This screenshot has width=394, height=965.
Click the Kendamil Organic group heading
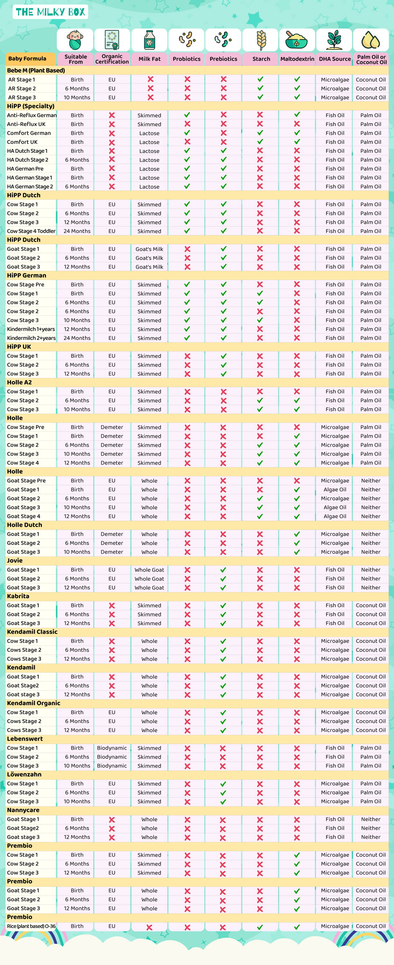point(34,703)
